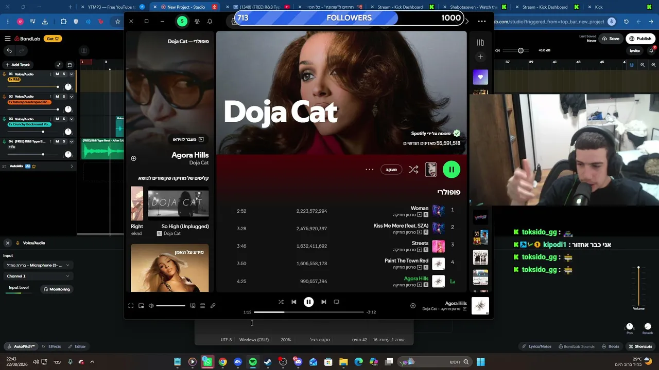Open the Spotify connect to a device icon
659x370 pixels.
tap(193, 306)
